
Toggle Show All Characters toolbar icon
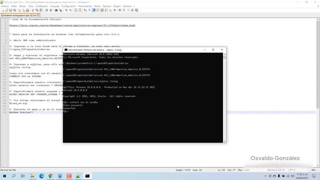[x=89, y=10]
